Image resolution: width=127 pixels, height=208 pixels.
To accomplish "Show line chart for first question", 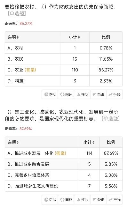I will (114, 94).
